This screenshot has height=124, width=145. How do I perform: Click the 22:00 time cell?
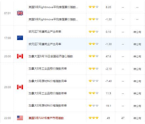click(8, 118)
